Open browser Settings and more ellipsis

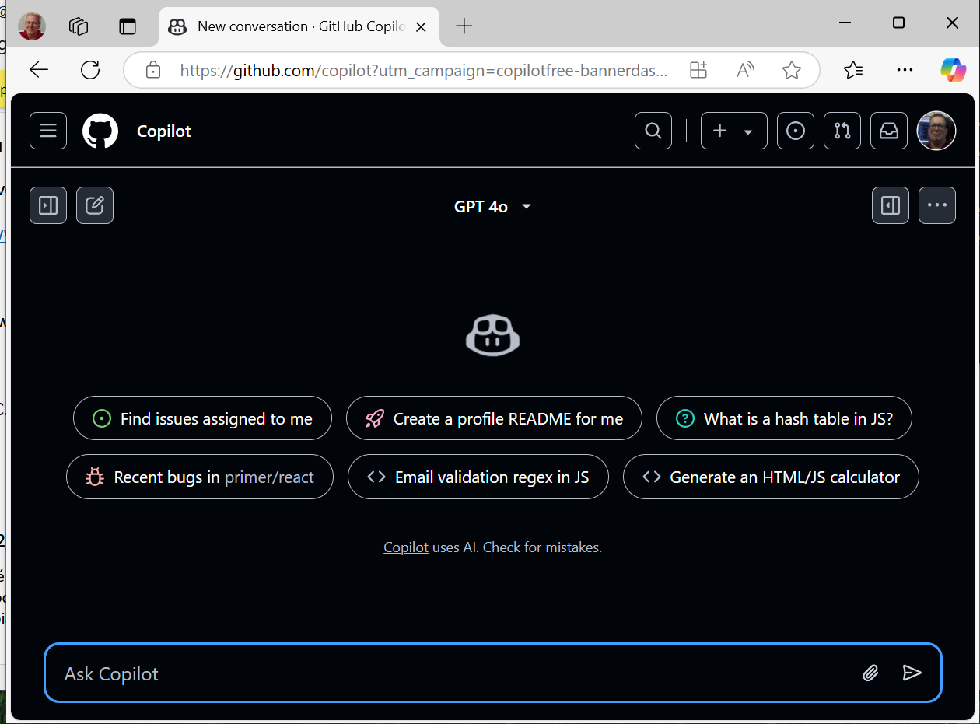click(905, 70)
